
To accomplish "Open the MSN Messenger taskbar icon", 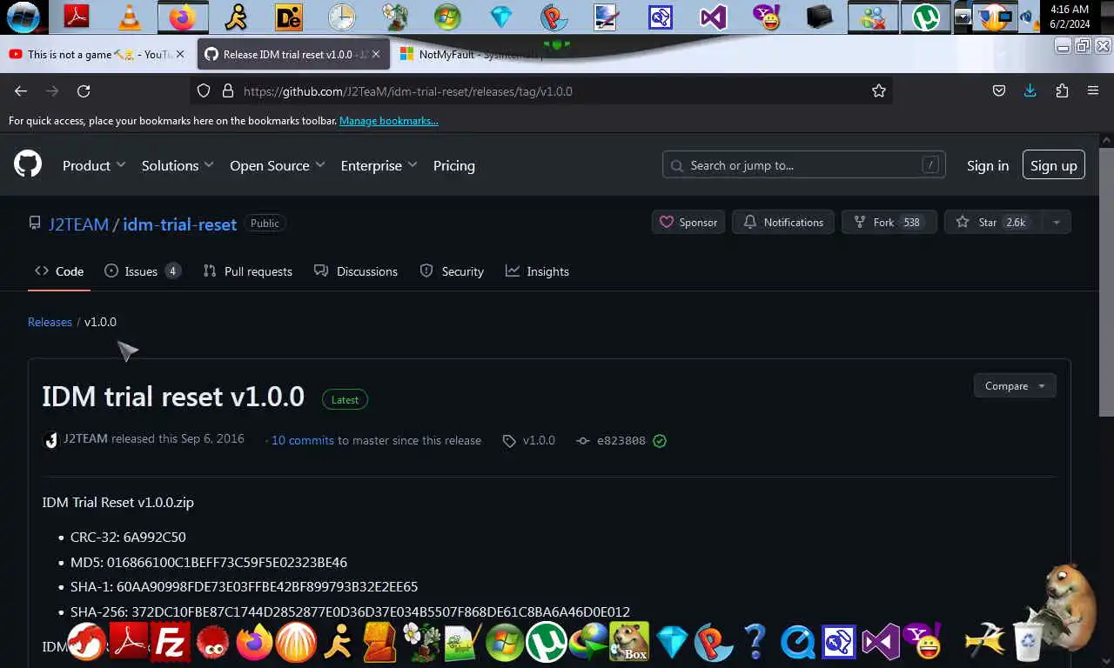I will tap(872, 17).
